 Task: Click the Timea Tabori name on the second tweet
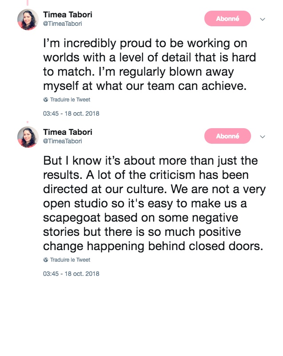68,132
